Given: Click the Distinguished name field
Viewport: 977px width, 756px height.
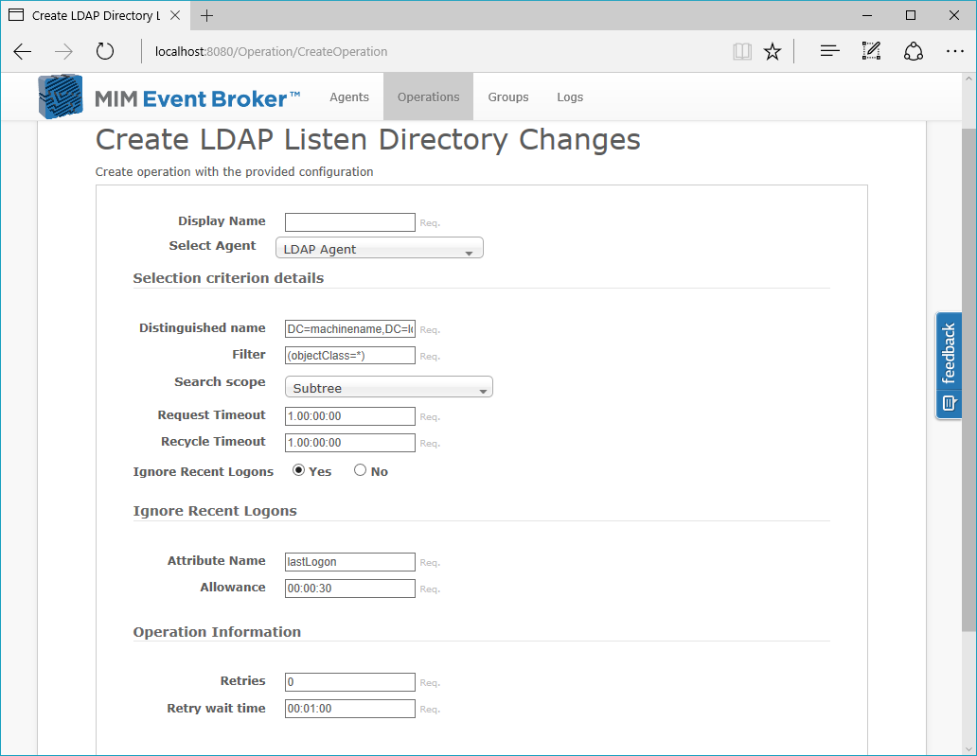Looking at the screenshot, I should 350,329.
